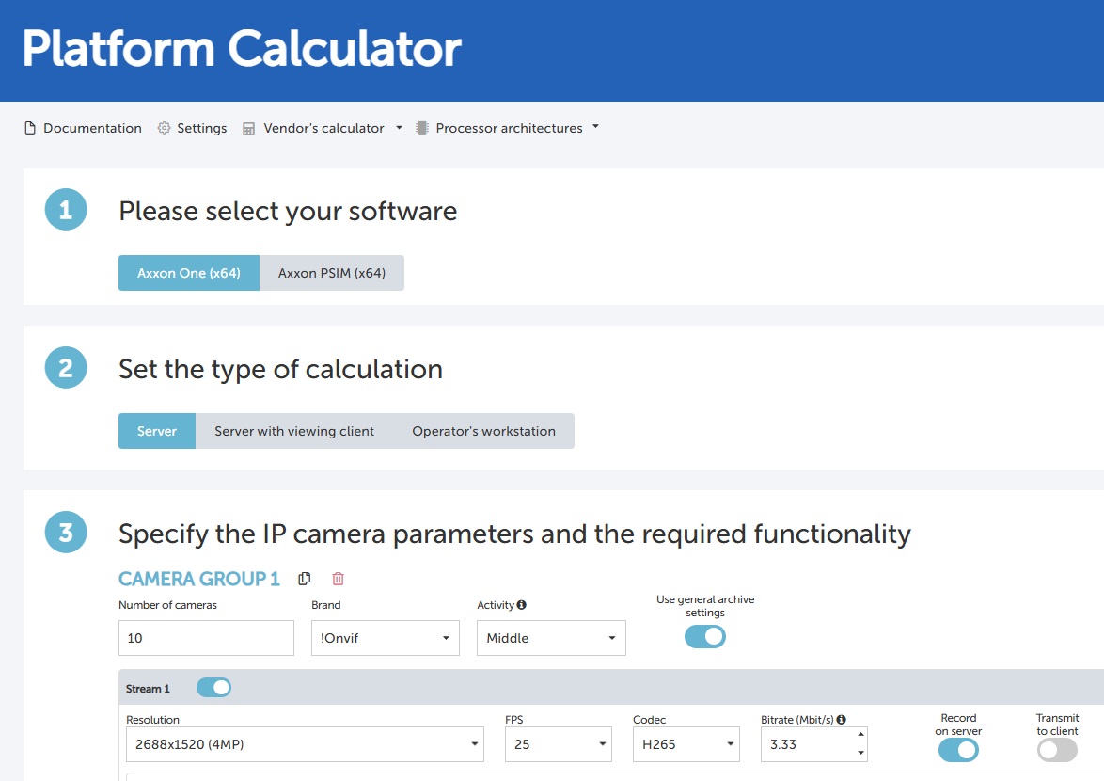Expand the Resolution dropdown
The width and height of the screenshot is (1104, 781).
(x=305, y=744)
